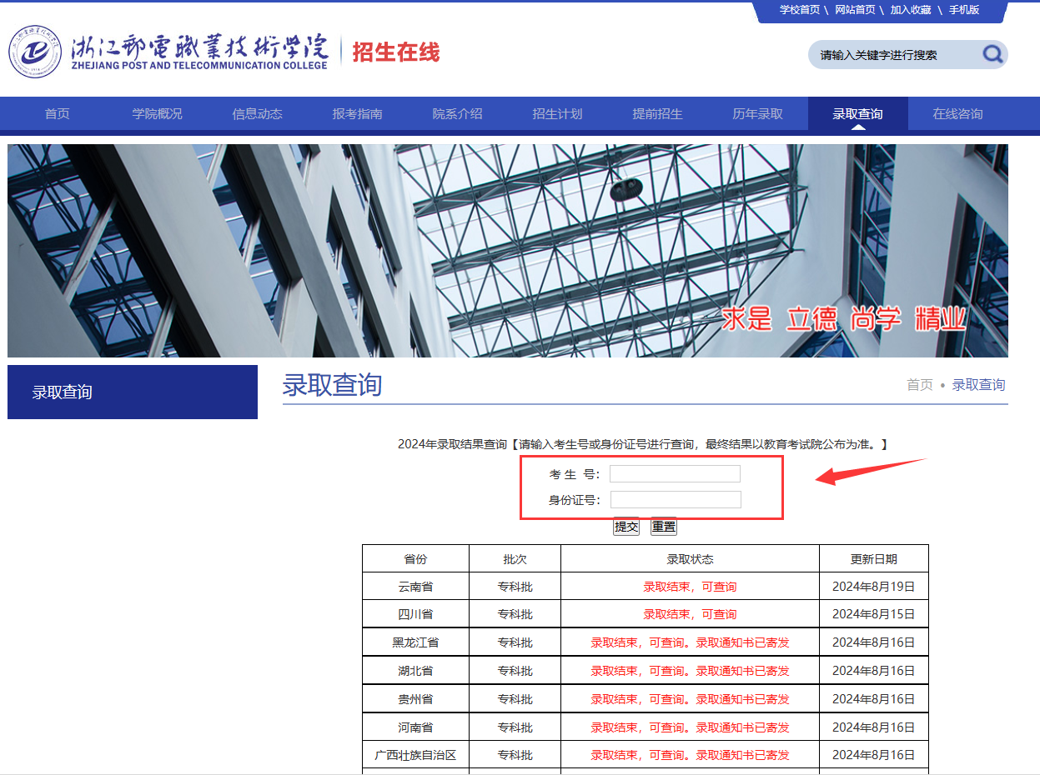Open the 招生计划 navigation item

557,114
